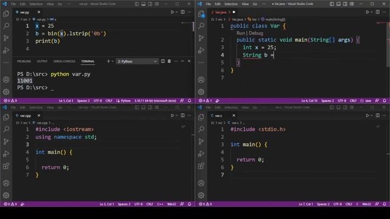390x219 pixels.
Task: Toggle bottom panel in the Var.java title bar
Action: tap(339, 4)
